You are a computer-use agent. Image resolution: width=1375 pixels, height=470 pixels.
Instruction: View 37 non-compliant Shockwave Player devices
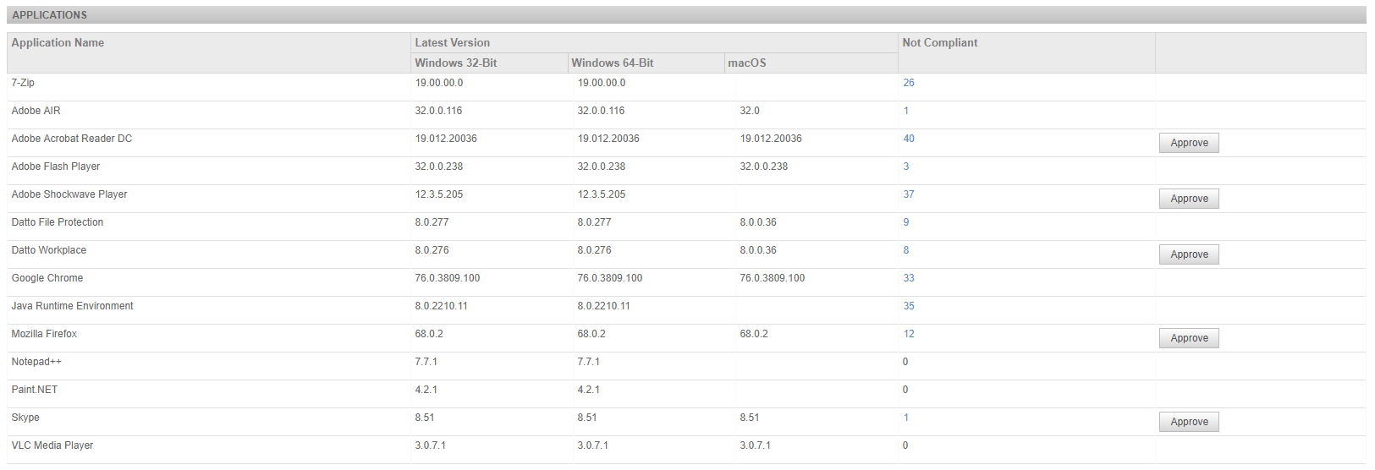(x=909, y=194)
